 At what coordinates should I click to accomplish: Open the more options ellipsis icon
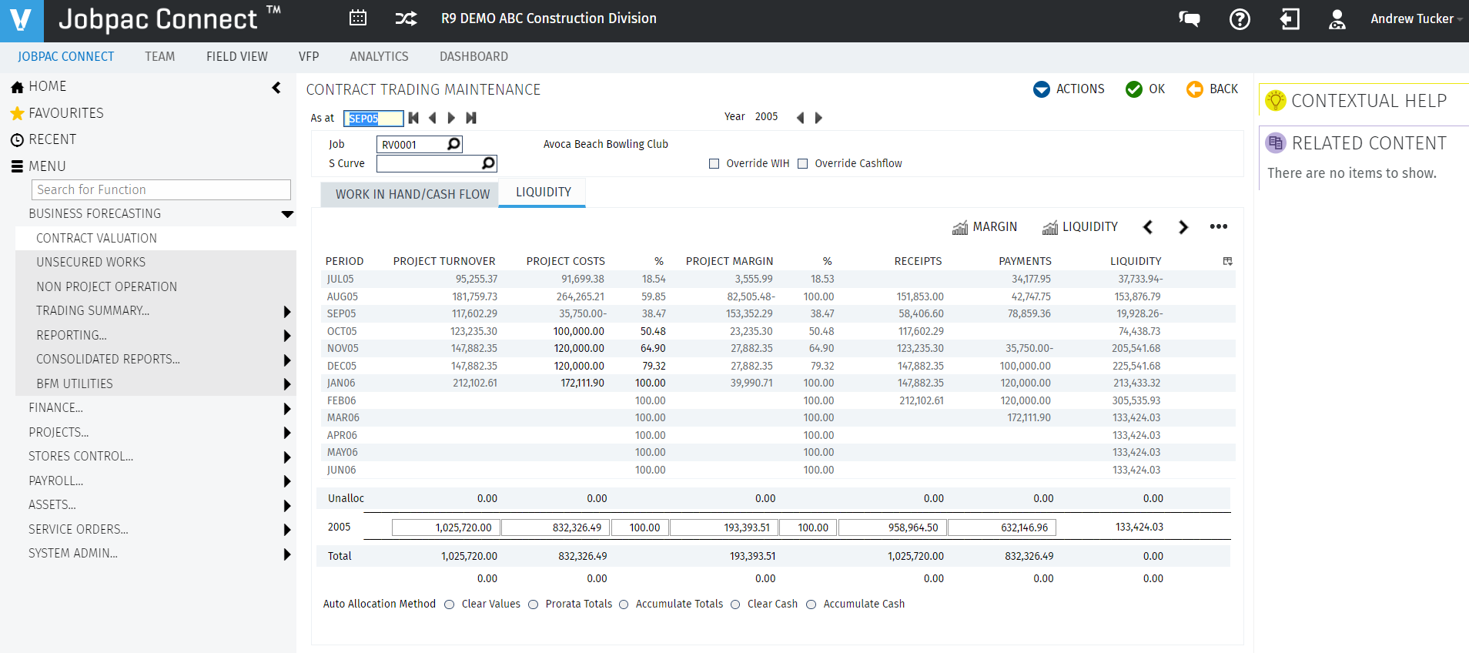[1218, 226]
